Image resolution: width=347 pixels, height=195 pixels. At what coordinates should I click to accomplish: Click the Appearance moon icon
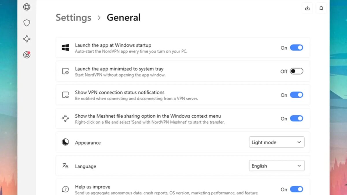[x=65, y=142]
